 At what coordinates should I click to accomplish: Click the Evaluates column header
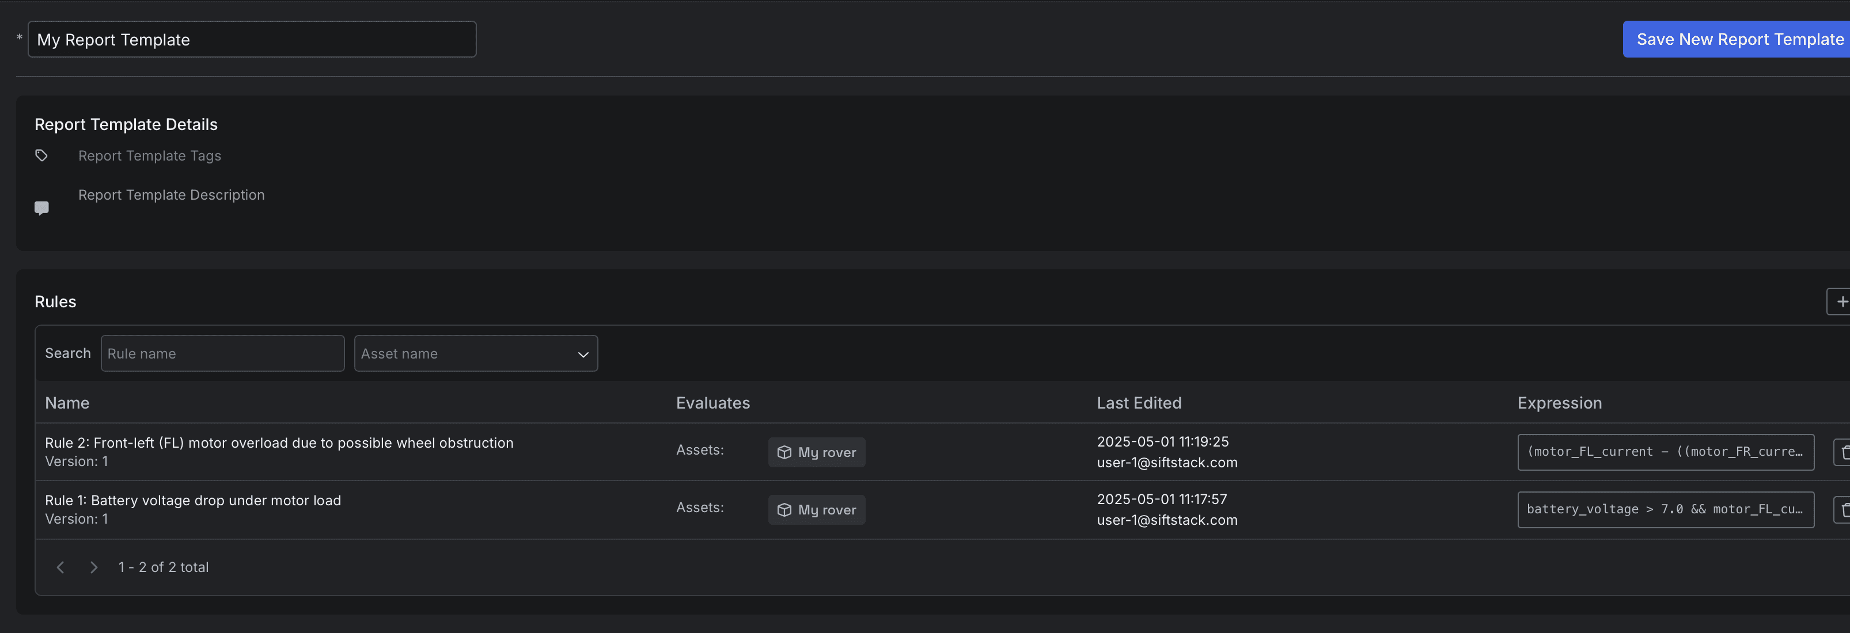713,403
